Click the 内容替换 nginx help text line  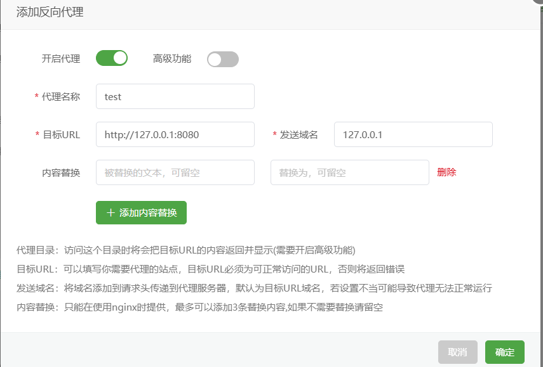pos(199,307)
